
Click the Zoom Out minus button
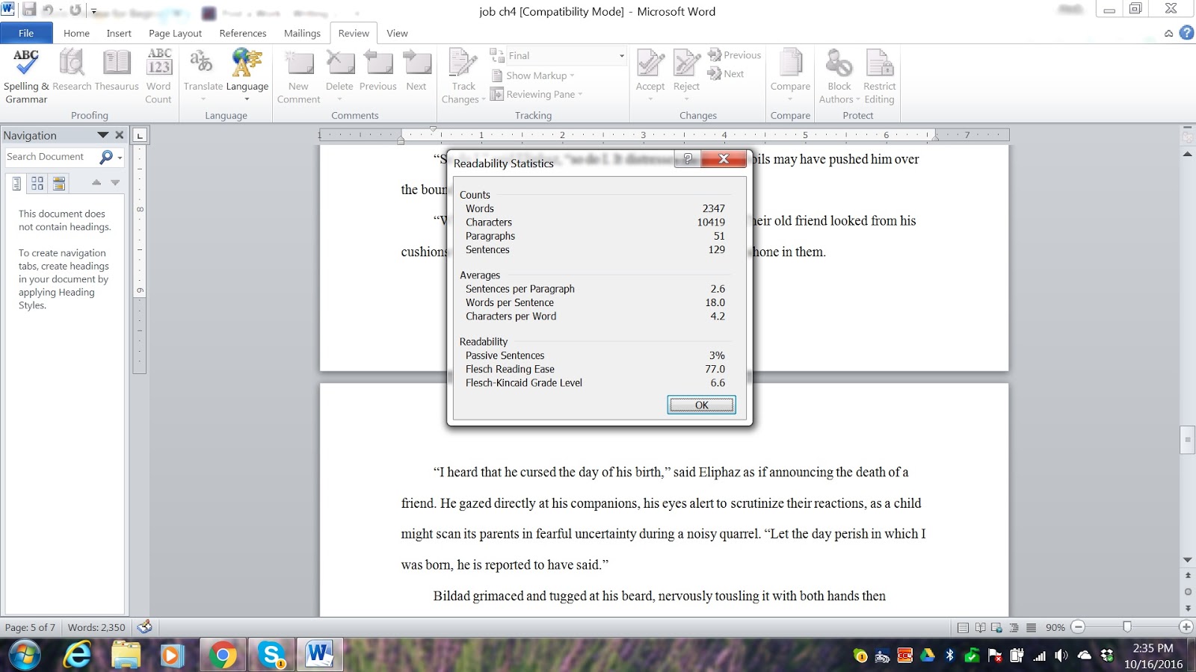[1078, 627]
